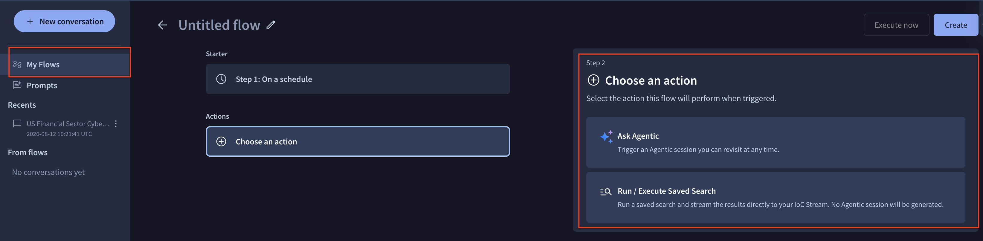Viewport: 983px width, 241px height.
Task: Open the three-dot menu for recent conversation
Action: pos(116,123)
